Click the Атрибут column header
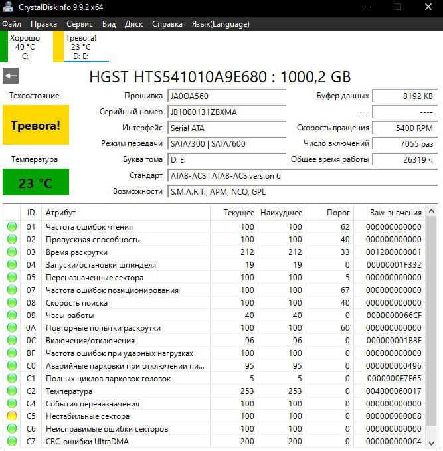 [126, 213]
